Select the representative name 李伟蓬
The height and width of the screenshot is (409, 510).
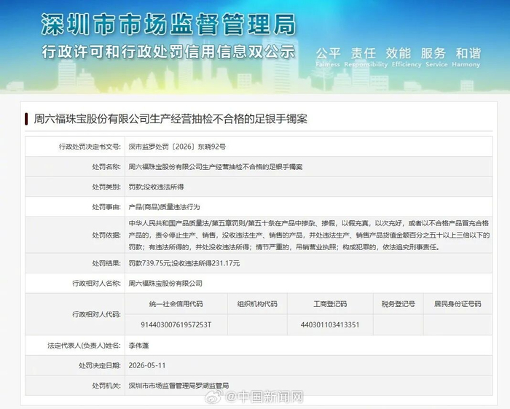click(138, 346)
